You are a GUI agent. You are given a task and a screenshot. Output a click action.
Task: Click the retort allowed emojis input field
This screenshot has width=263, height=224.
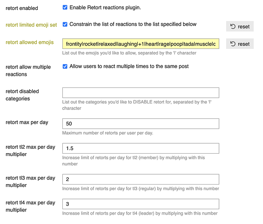(141, 44)
